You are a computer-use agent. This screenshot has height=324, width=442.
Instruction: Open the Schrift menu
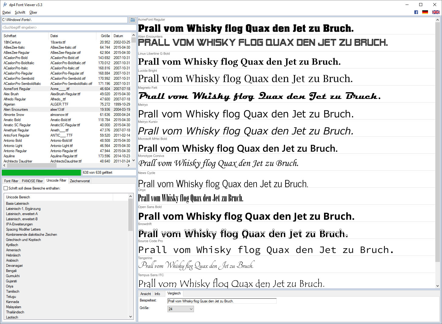(20, 12)
